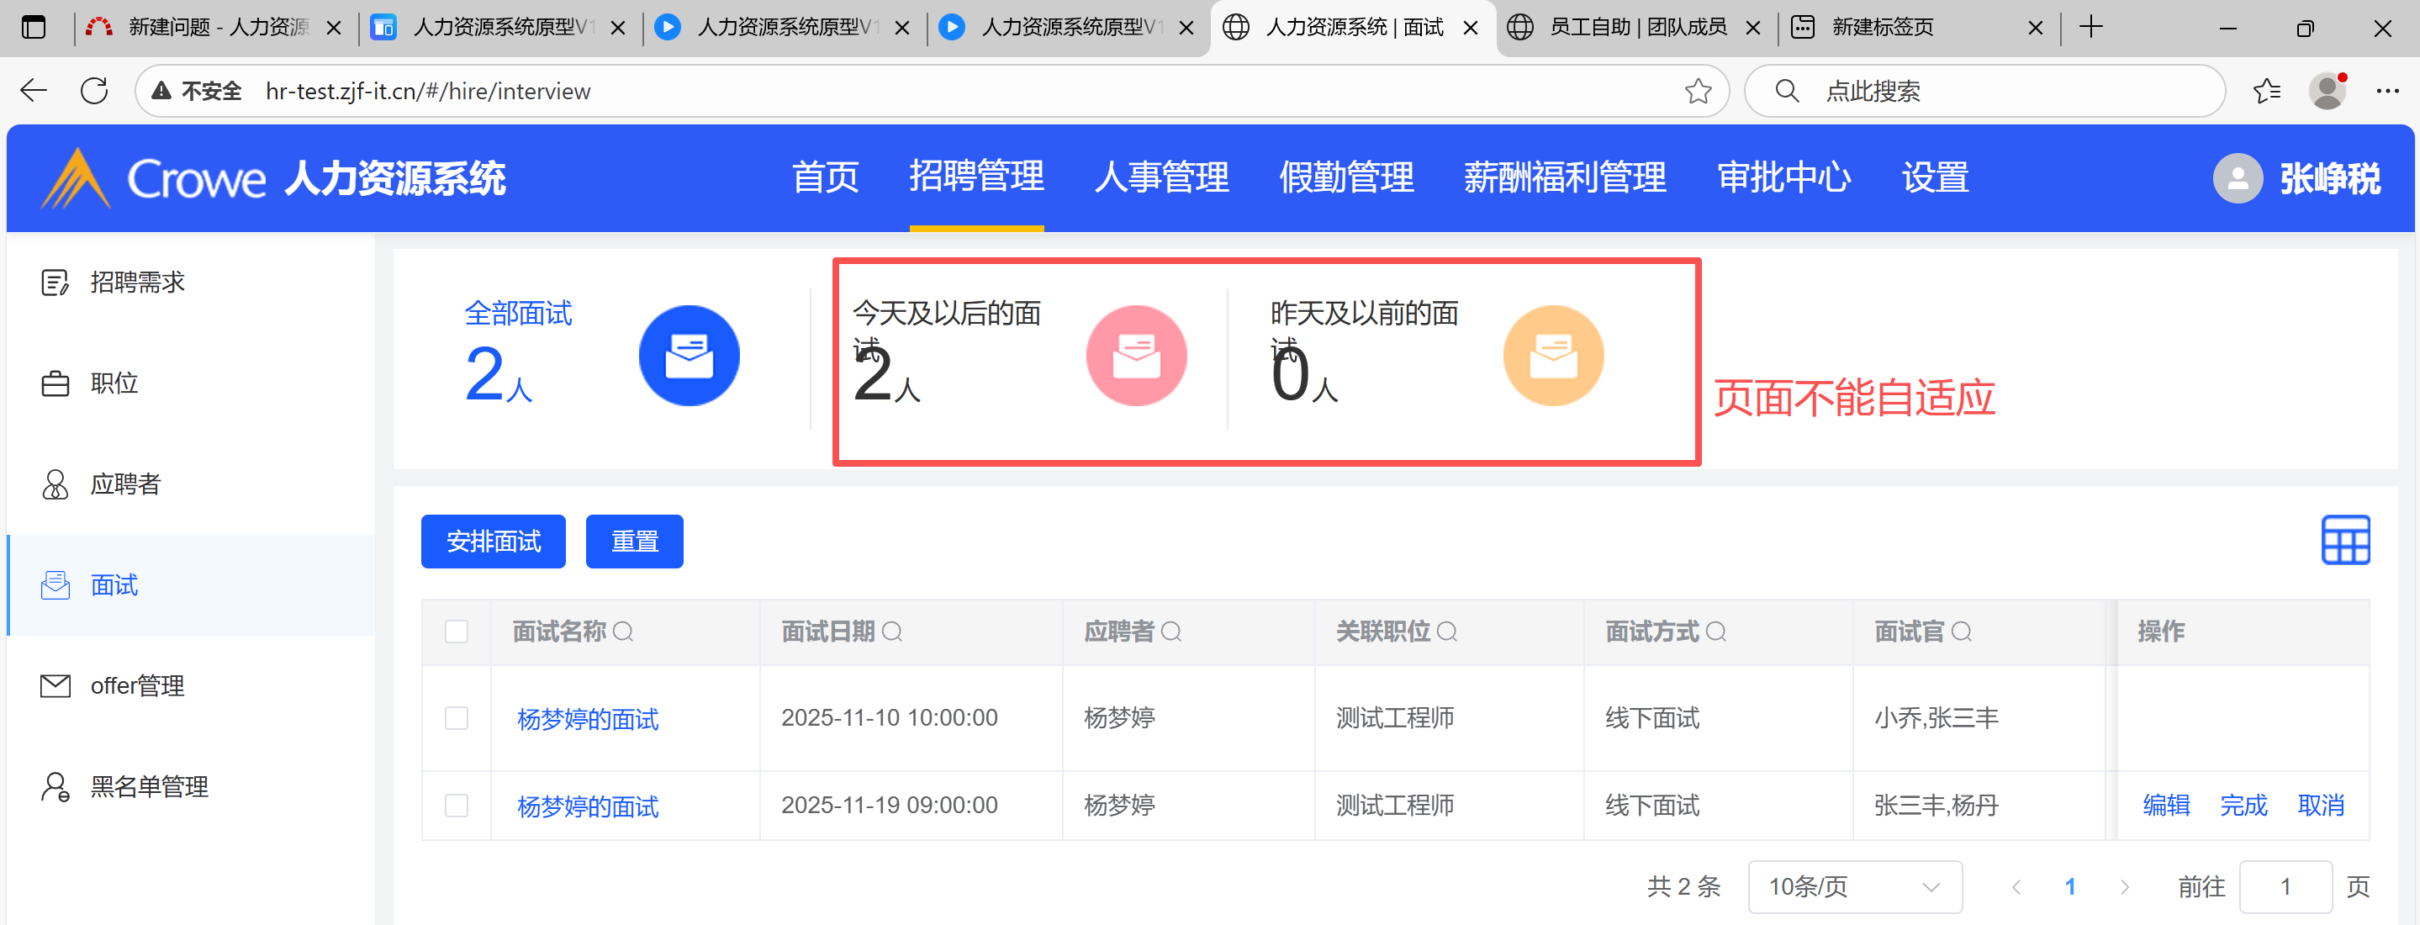Go to next page arrow in pagination

2124,886
